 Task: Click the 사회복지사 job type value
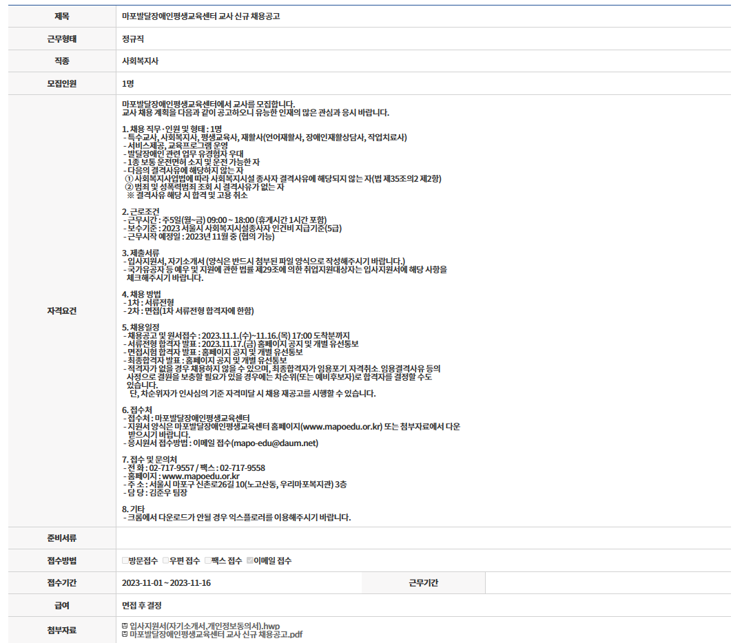[140, 61]
